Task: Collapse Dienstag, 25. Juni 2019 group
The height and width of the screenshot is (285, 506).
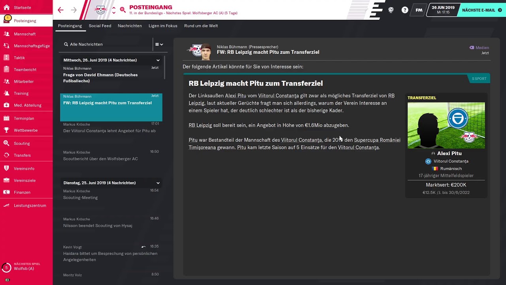Action: pos(158,183)
